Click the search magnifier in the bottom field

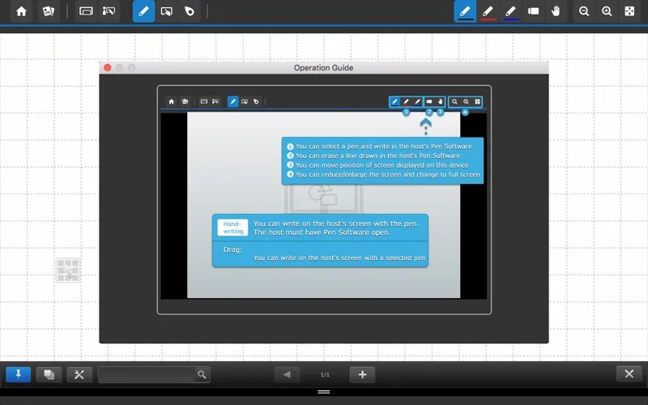(x=202, y=374)
